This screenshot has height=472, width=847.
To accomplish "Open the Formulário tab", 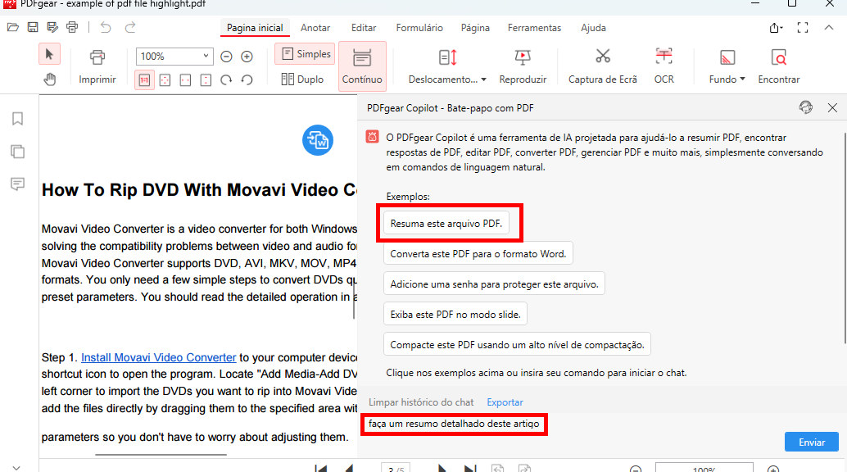I will [419, 28].
